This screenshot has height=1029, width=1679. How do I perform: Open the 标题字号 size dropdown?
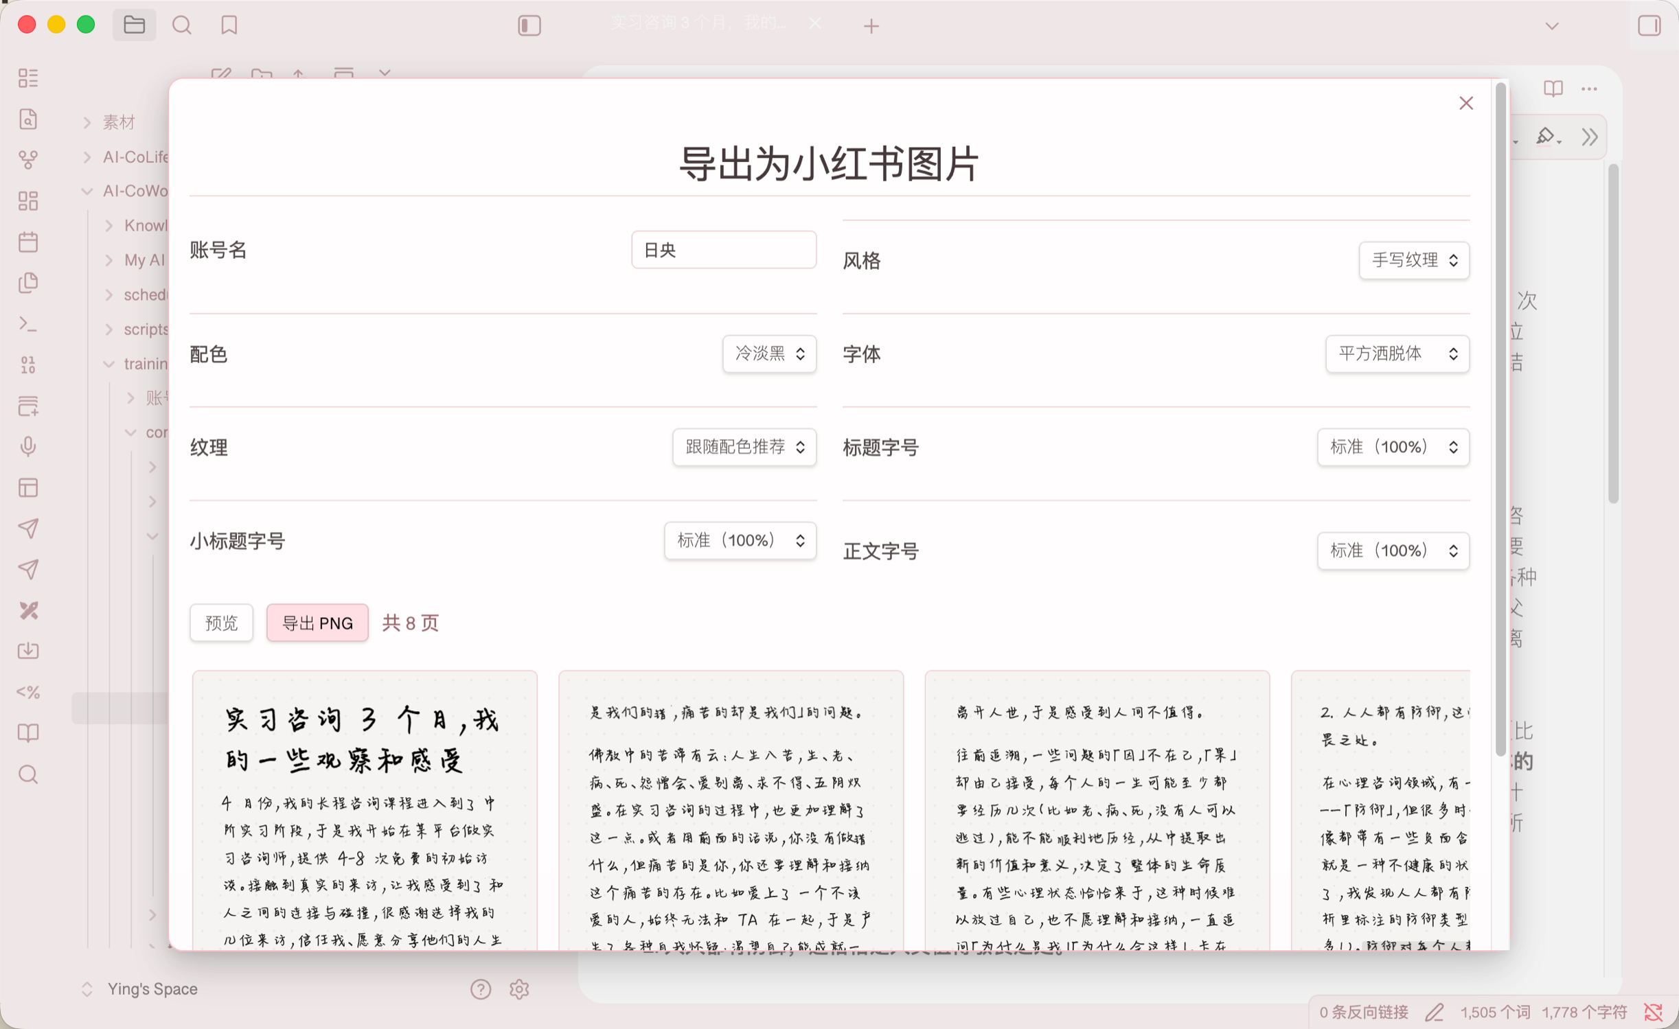tap(1393, 447)
